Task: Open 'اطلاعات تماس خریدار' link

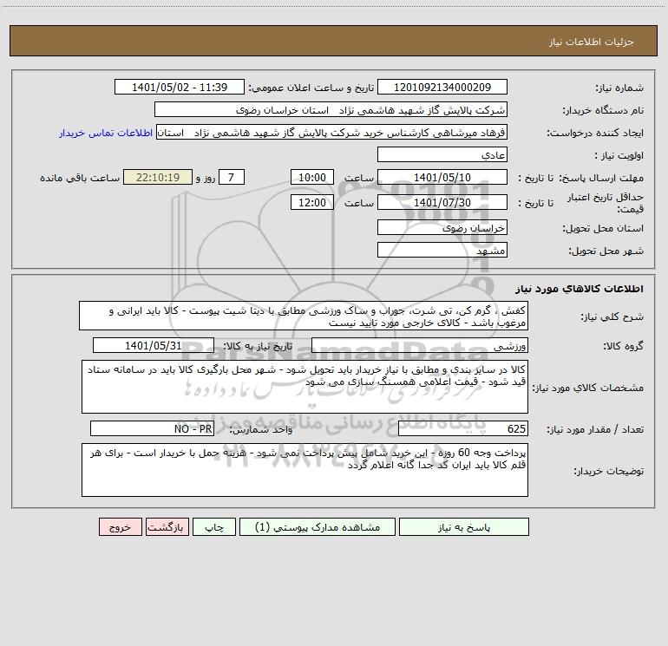Action: [106, 133]
